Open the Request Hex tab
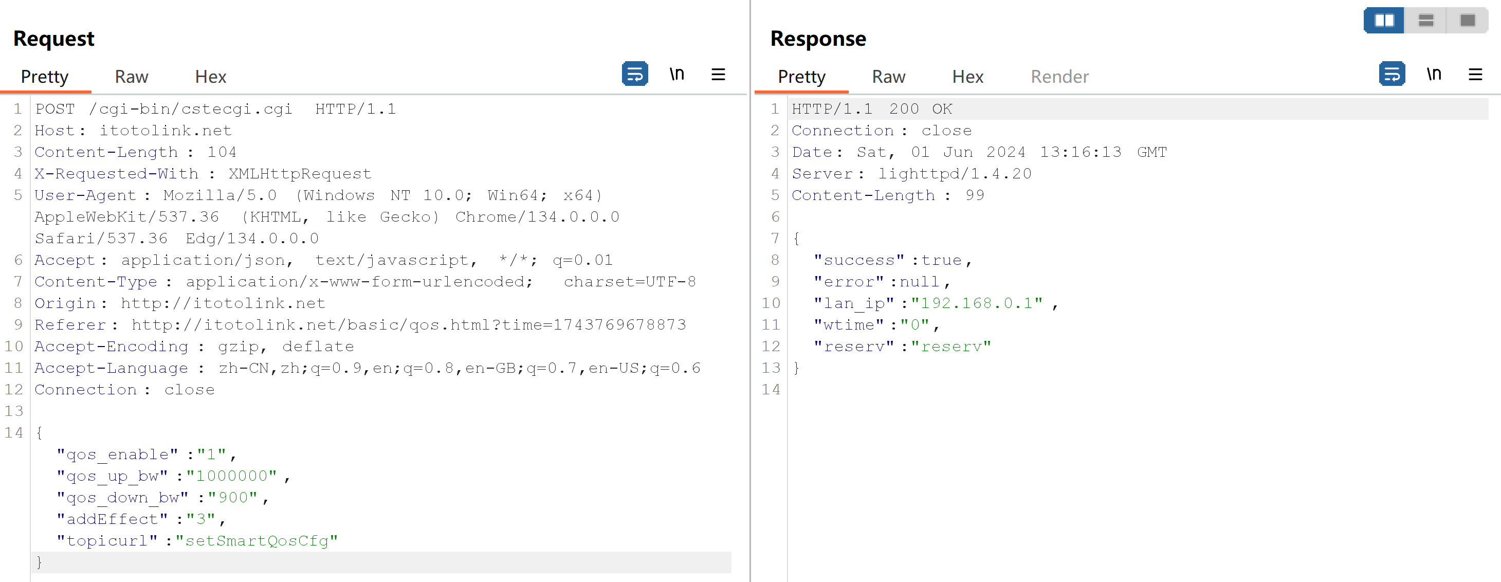The image size is (1501, 582). (210, 76)
